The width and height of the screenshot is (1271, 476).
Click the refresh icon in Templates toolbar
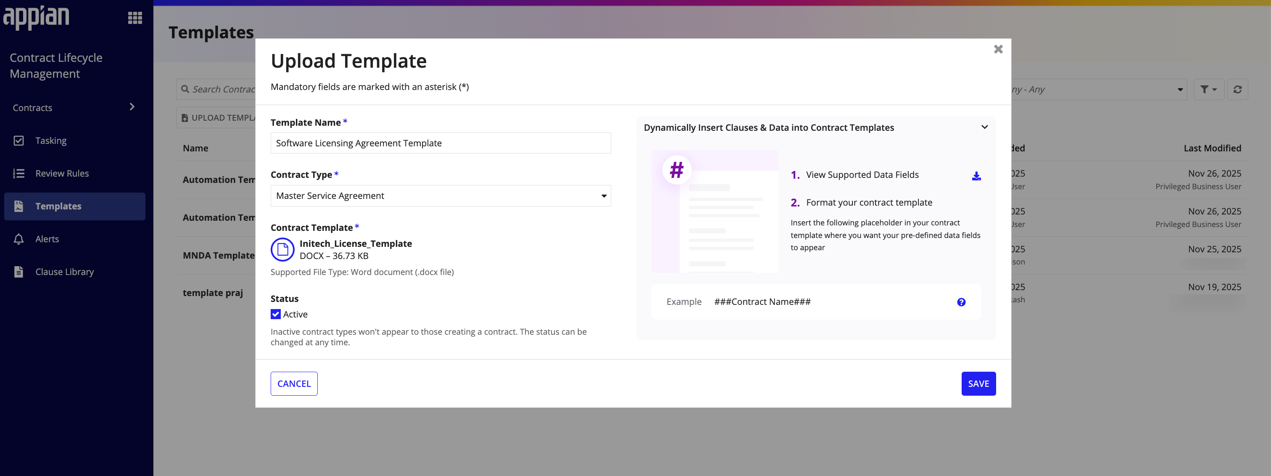point(1237,90)
